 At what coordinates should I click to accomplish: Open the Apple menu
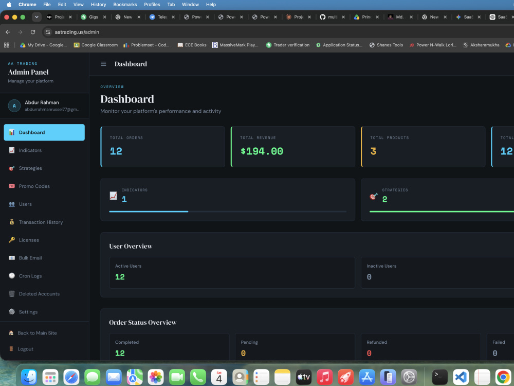pyautogui.click(x=9, y=5)
